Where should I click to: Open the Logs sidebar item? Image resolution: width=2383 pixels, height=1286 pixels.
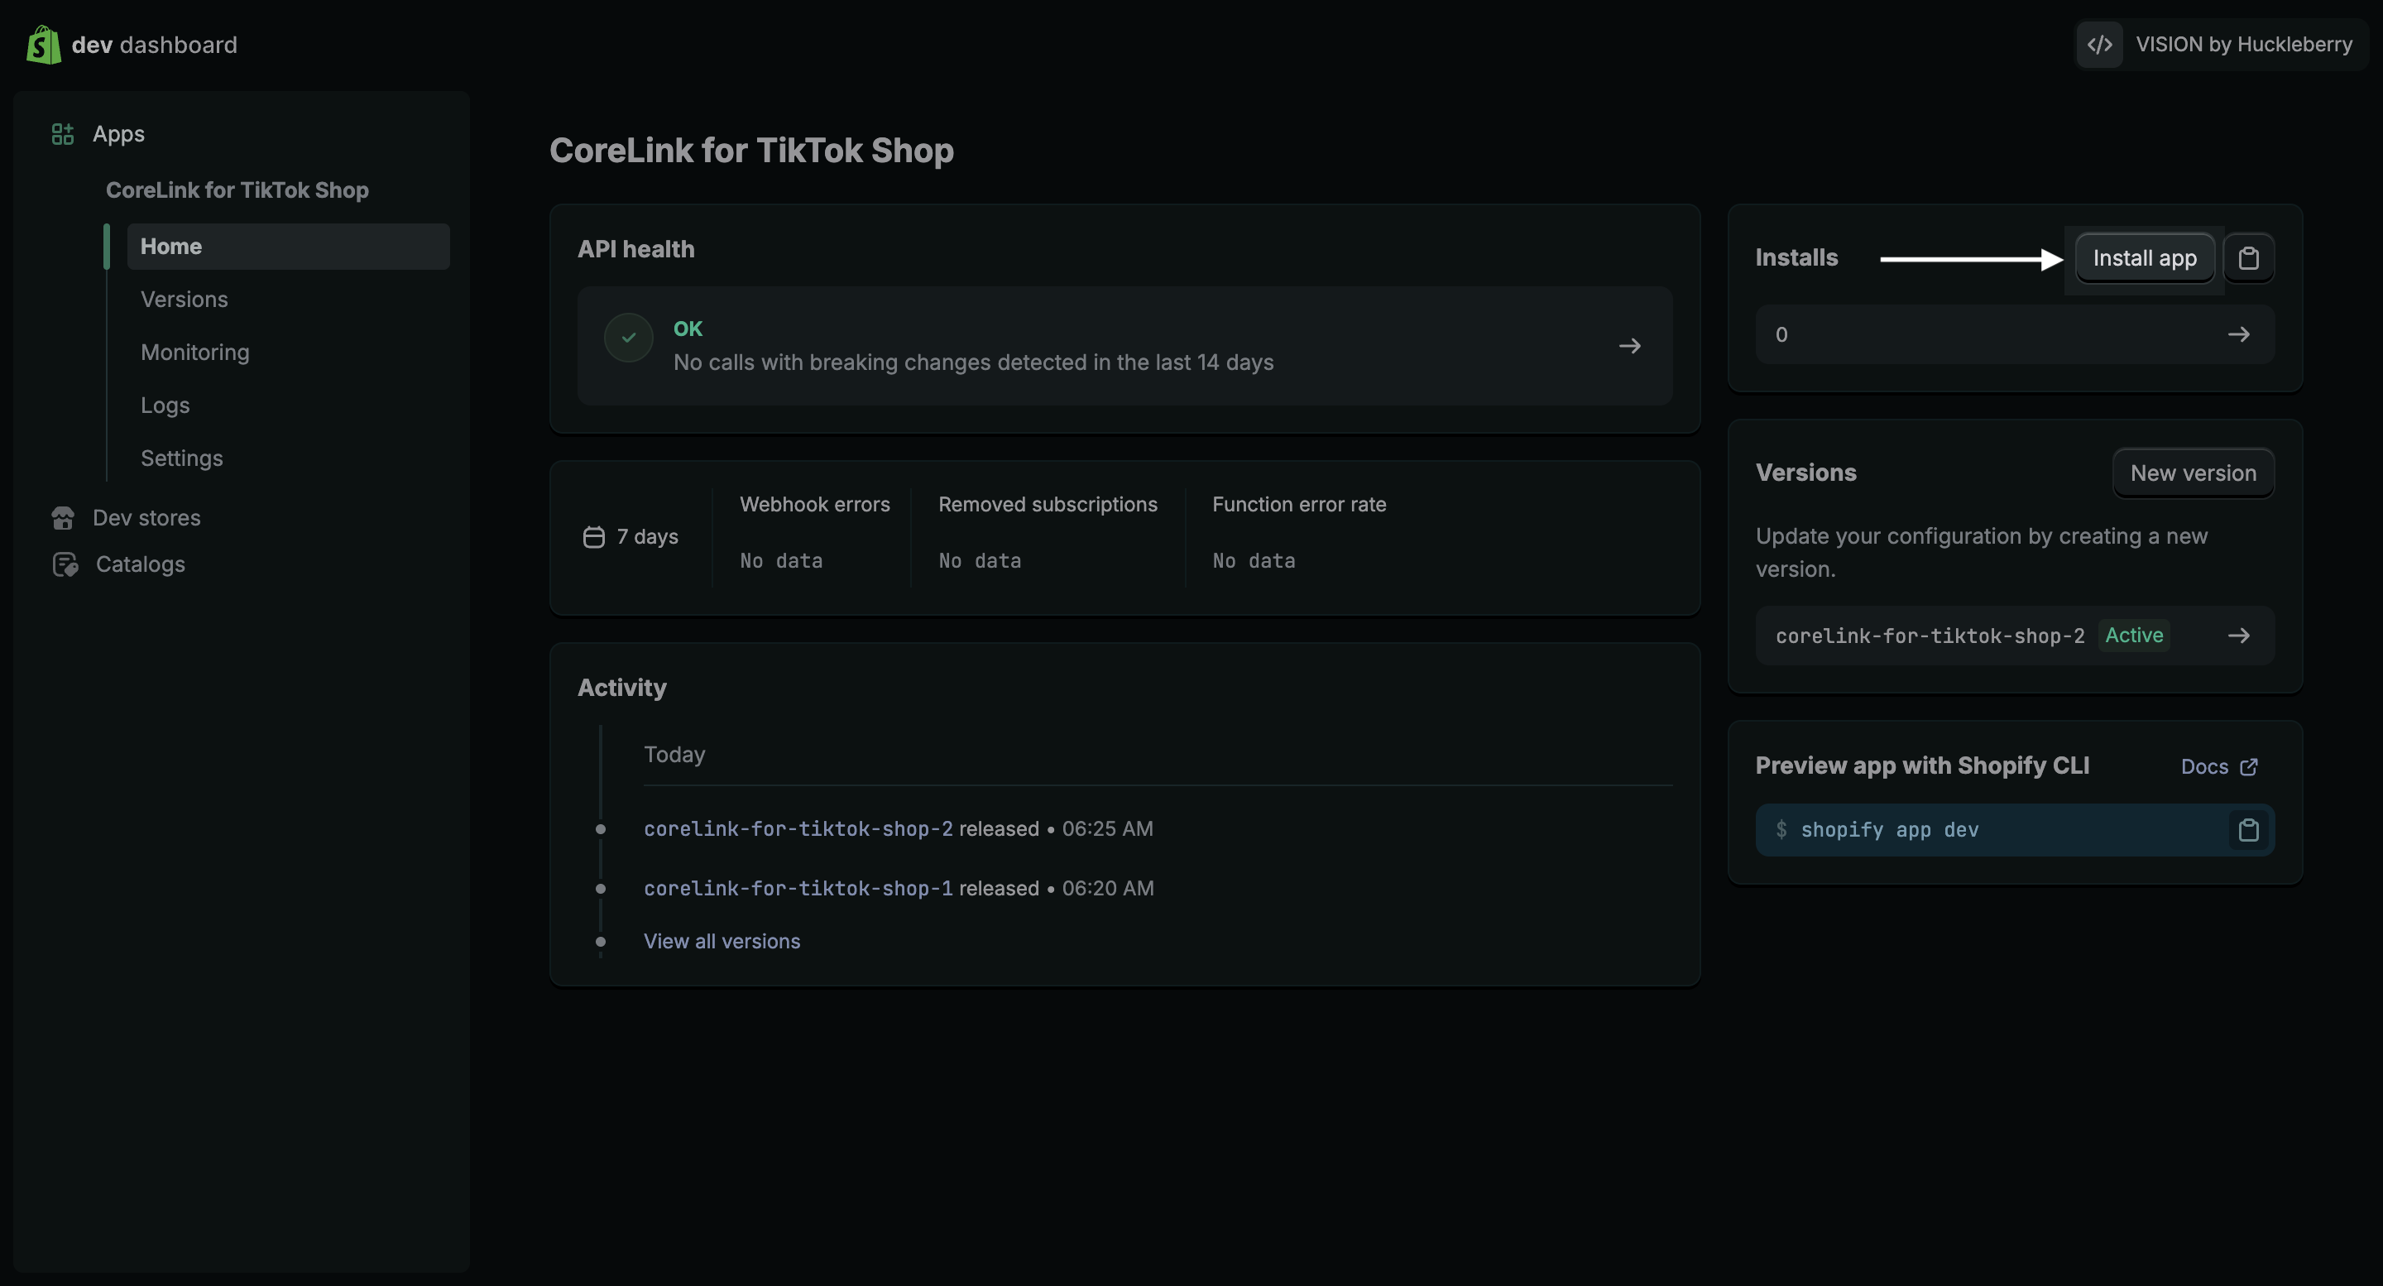tap(165, 405)
